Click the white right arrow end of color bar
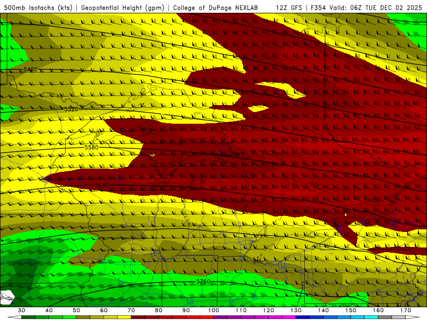 pyautogui.click(x=413, y=317)
